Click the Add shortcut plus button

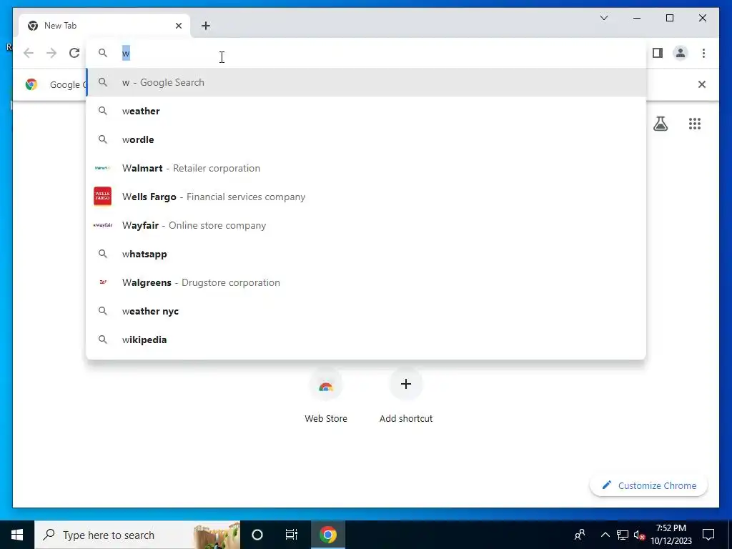[x=406, y=384]
